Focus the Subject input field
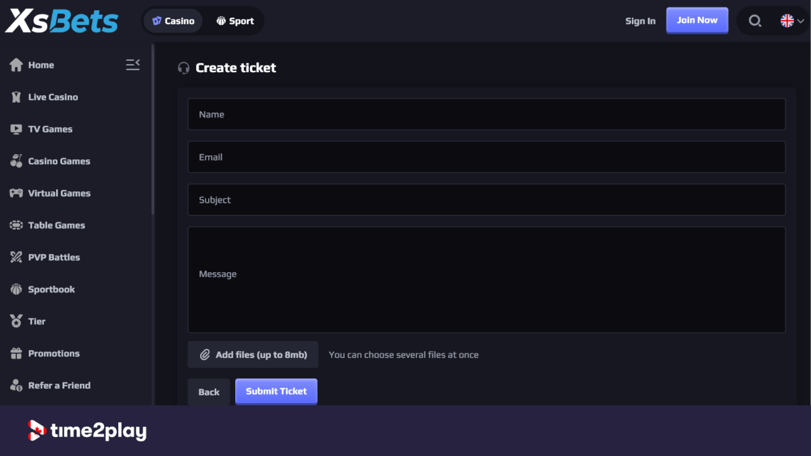This screenshot has width=811, height=456. point(487,200)
